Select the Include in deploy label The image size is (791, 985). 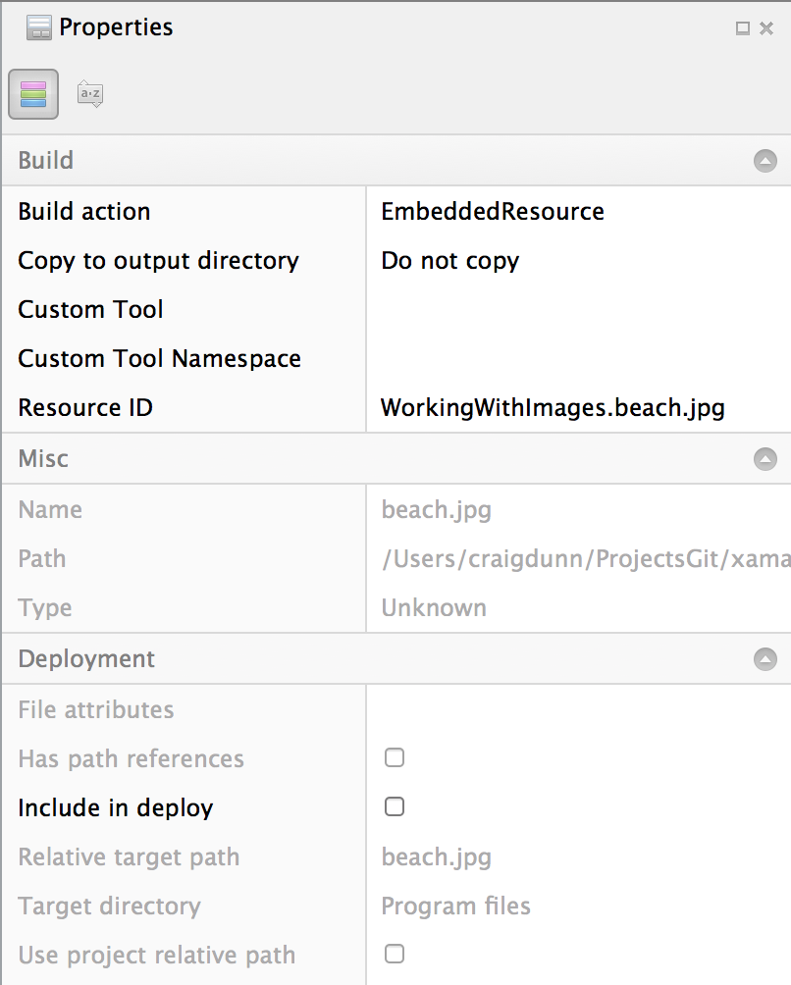(116, 807)
